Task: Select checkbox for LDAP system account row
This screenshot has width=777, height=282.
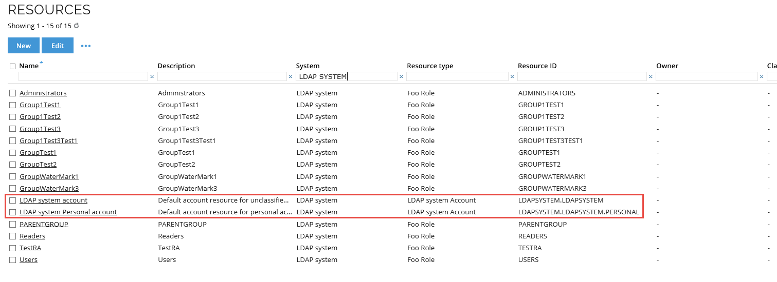Action: (x=12, y=200)
